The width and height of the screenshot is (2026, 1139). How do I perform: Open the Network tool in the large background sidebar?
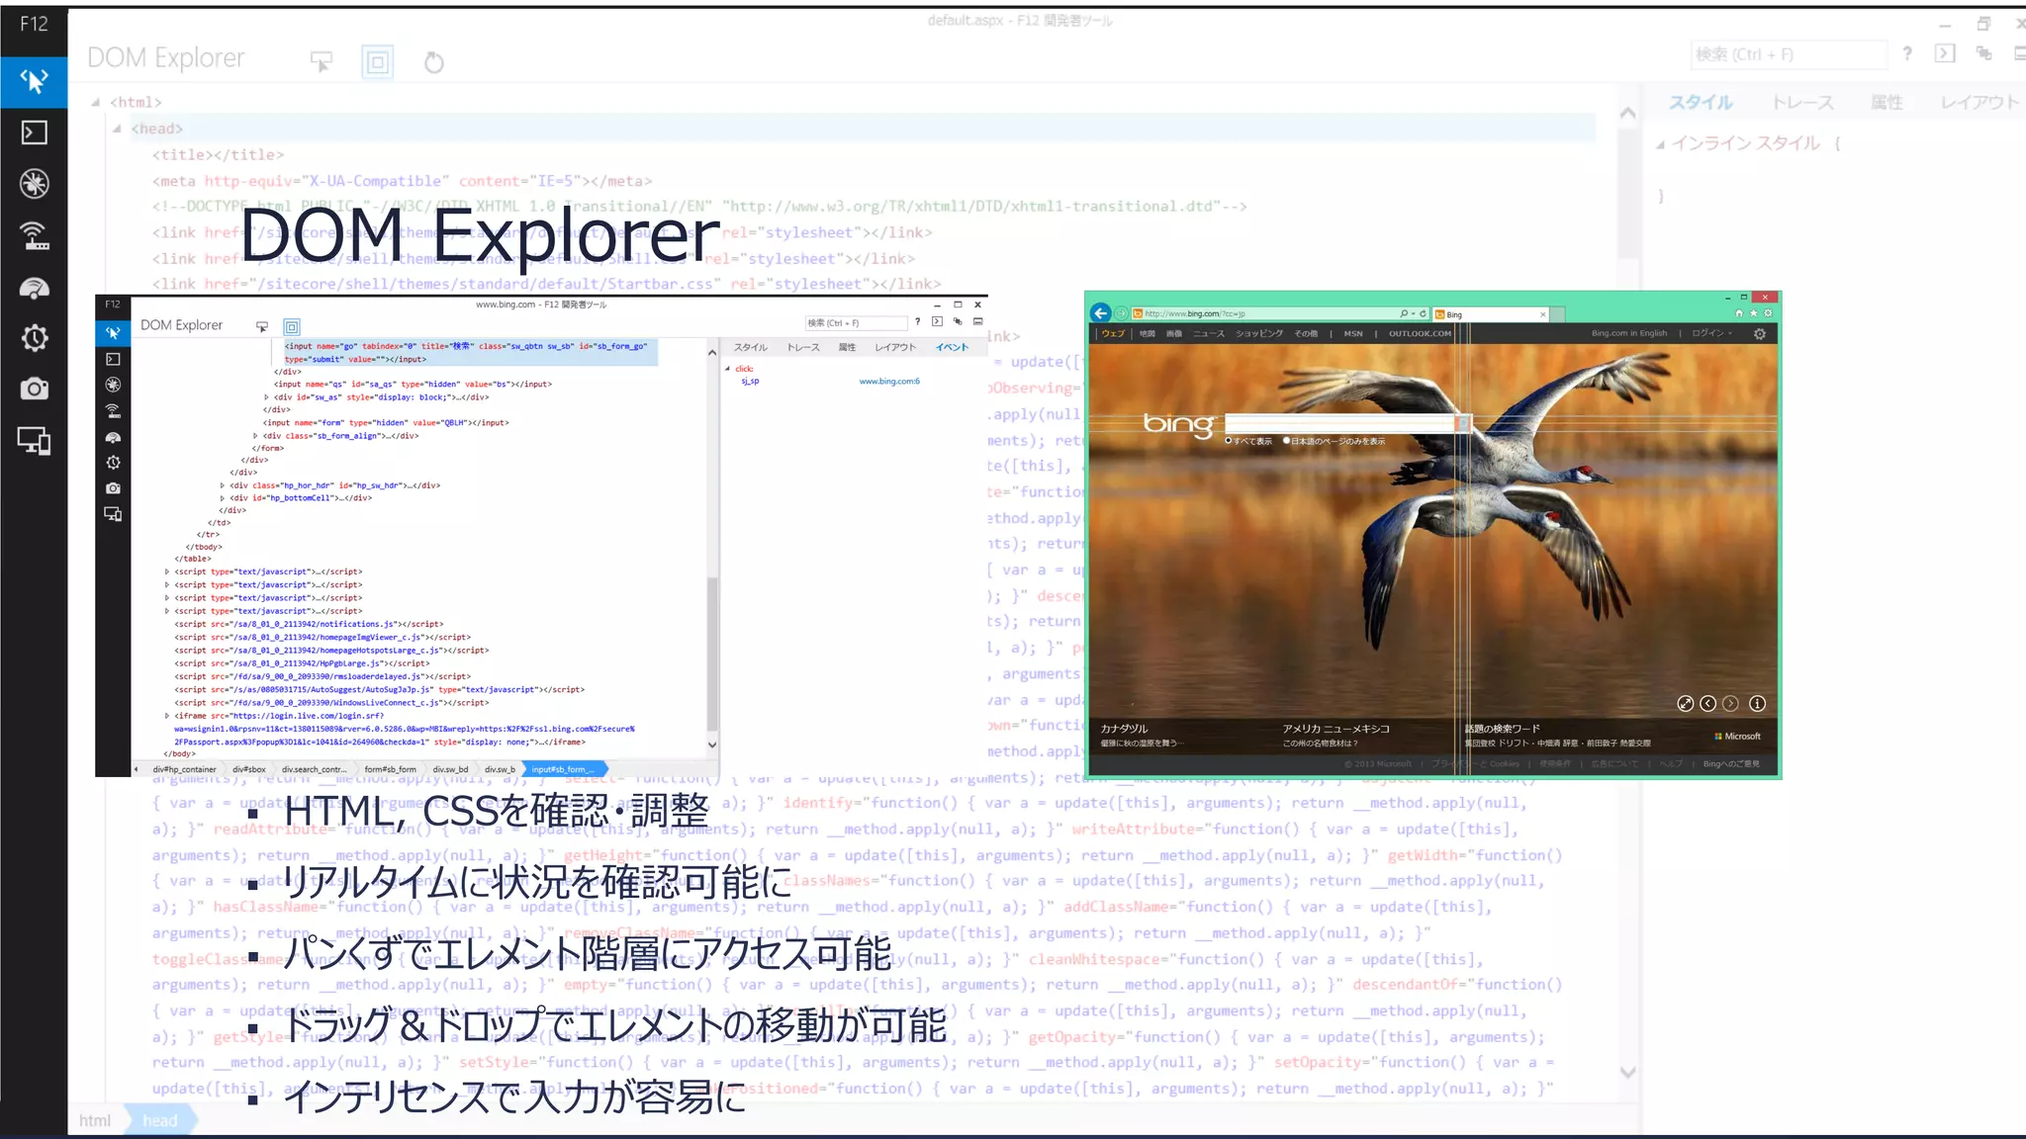click(34, 235)
